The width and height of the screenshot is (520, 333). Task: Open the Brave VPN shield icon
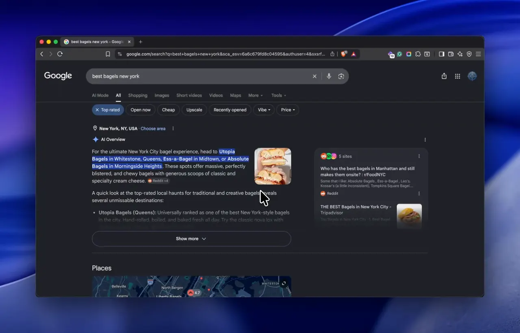click(469, 54)
